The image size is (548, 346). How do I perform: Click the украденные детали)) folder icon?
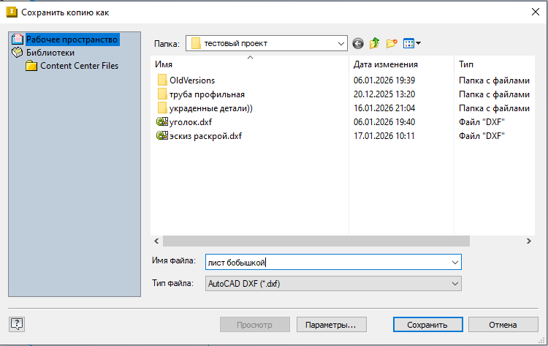(162, 108)
